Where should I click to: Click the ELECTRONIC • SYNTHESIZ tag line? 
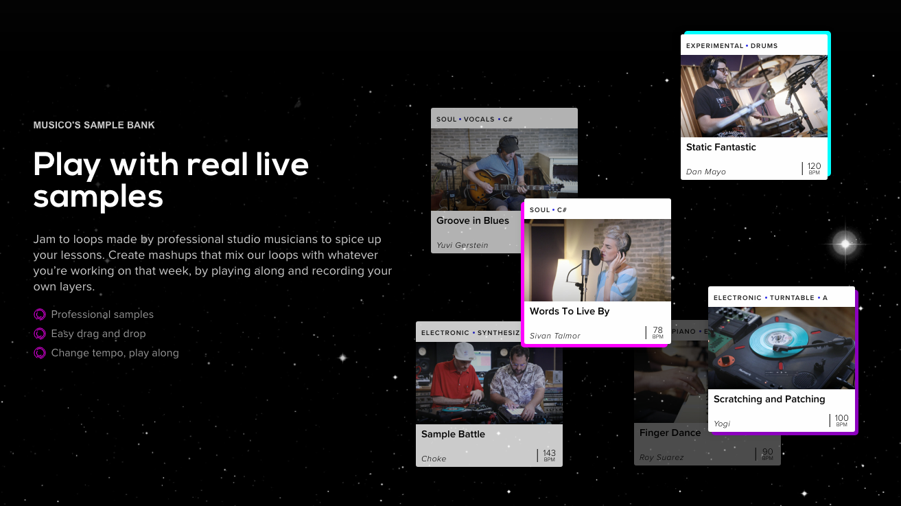tap(471, 333)
